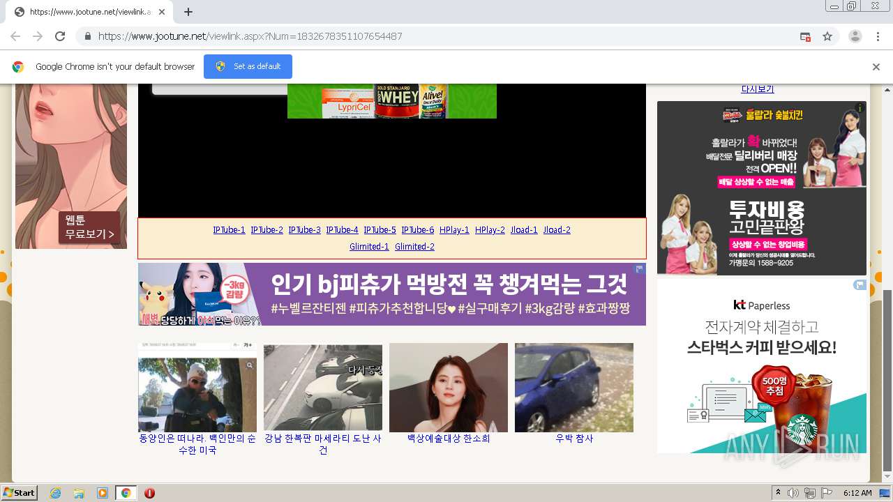Open Maserati theft thumbnail image

click(x=323, y=387)
